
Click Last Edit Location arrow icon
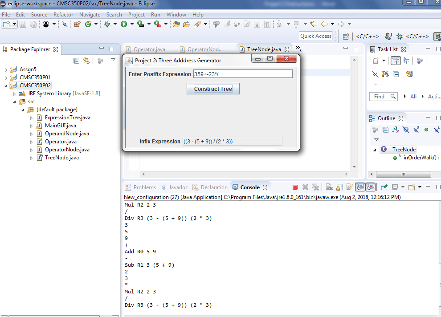point(314,24)
